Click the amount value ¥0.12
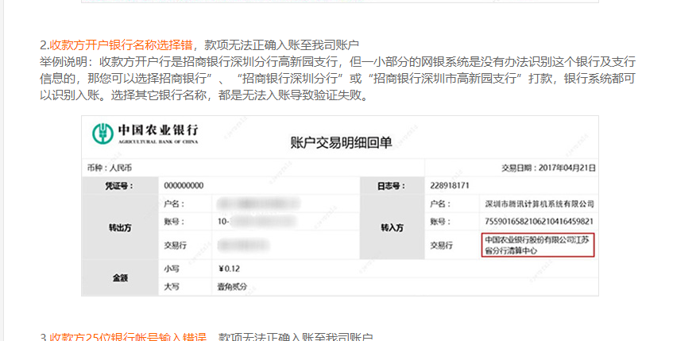The width and height of the screenshot is (673, 341). coord(229,269)
